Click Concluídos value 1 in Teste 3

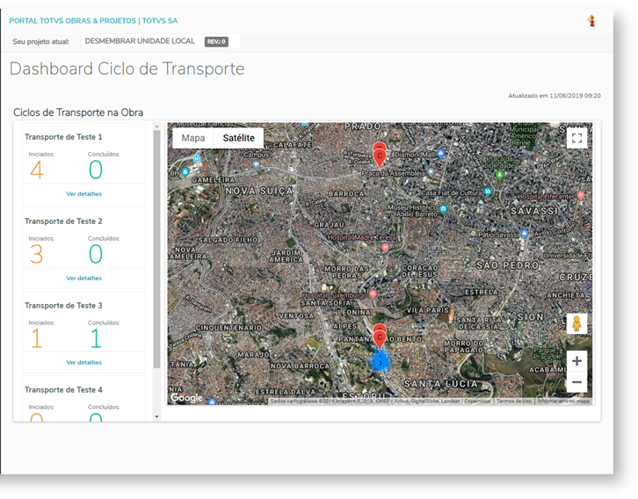(96, 338)
